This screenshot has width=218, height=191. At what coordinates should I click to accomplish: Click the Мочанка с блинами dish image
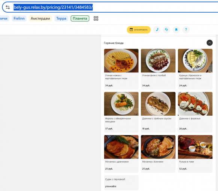(158, 147)
